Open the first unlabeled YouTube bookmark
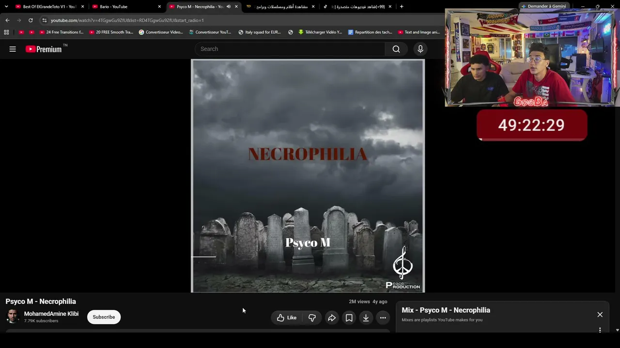The width and height of the screenshot is (620, 348). pyautogui.click(x=21, y=32)
